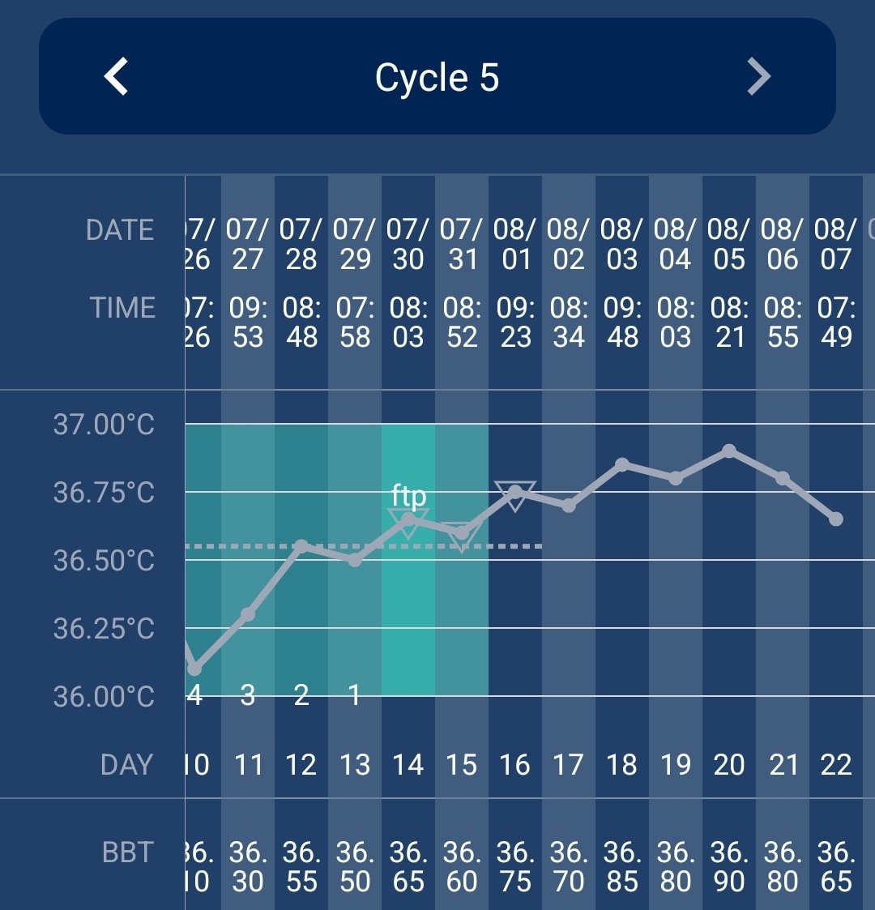Click the countdown number 3 under day 11
The height and width of the screenshot is (910, 875).
click(x=248, y=694)
